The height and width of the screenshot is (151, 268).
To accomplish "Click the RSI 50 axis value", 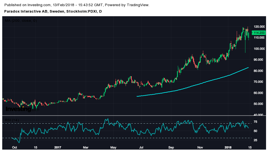I will tap(255, 131).
